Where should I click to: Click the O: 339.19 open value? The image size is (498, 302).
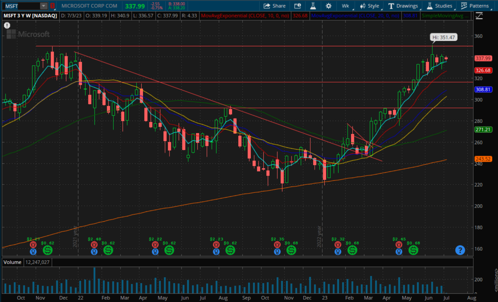[96, 16]
